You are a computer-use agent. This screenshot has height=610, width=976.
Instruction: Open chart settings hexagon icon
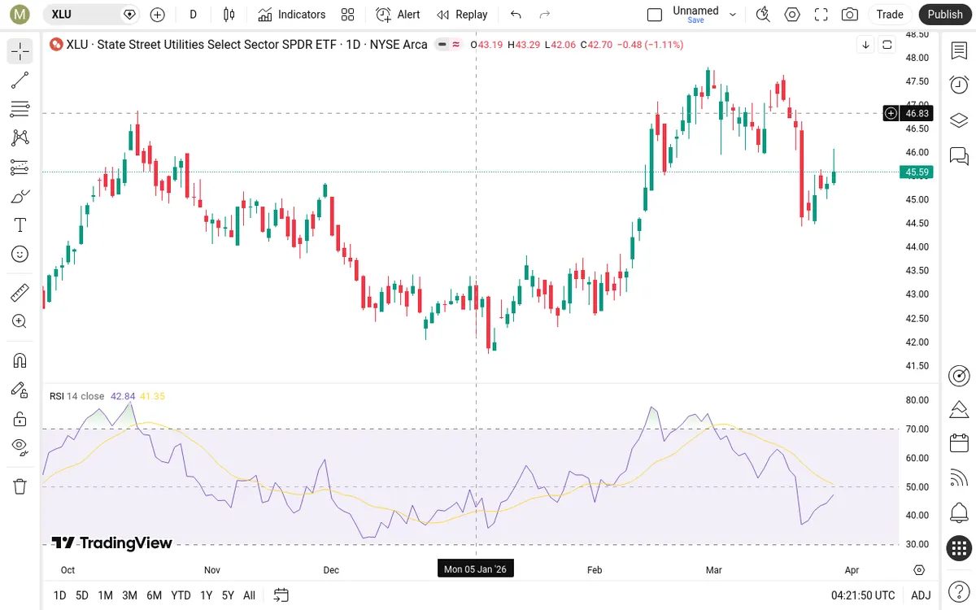pyautogui.click(x=792, y=15)
